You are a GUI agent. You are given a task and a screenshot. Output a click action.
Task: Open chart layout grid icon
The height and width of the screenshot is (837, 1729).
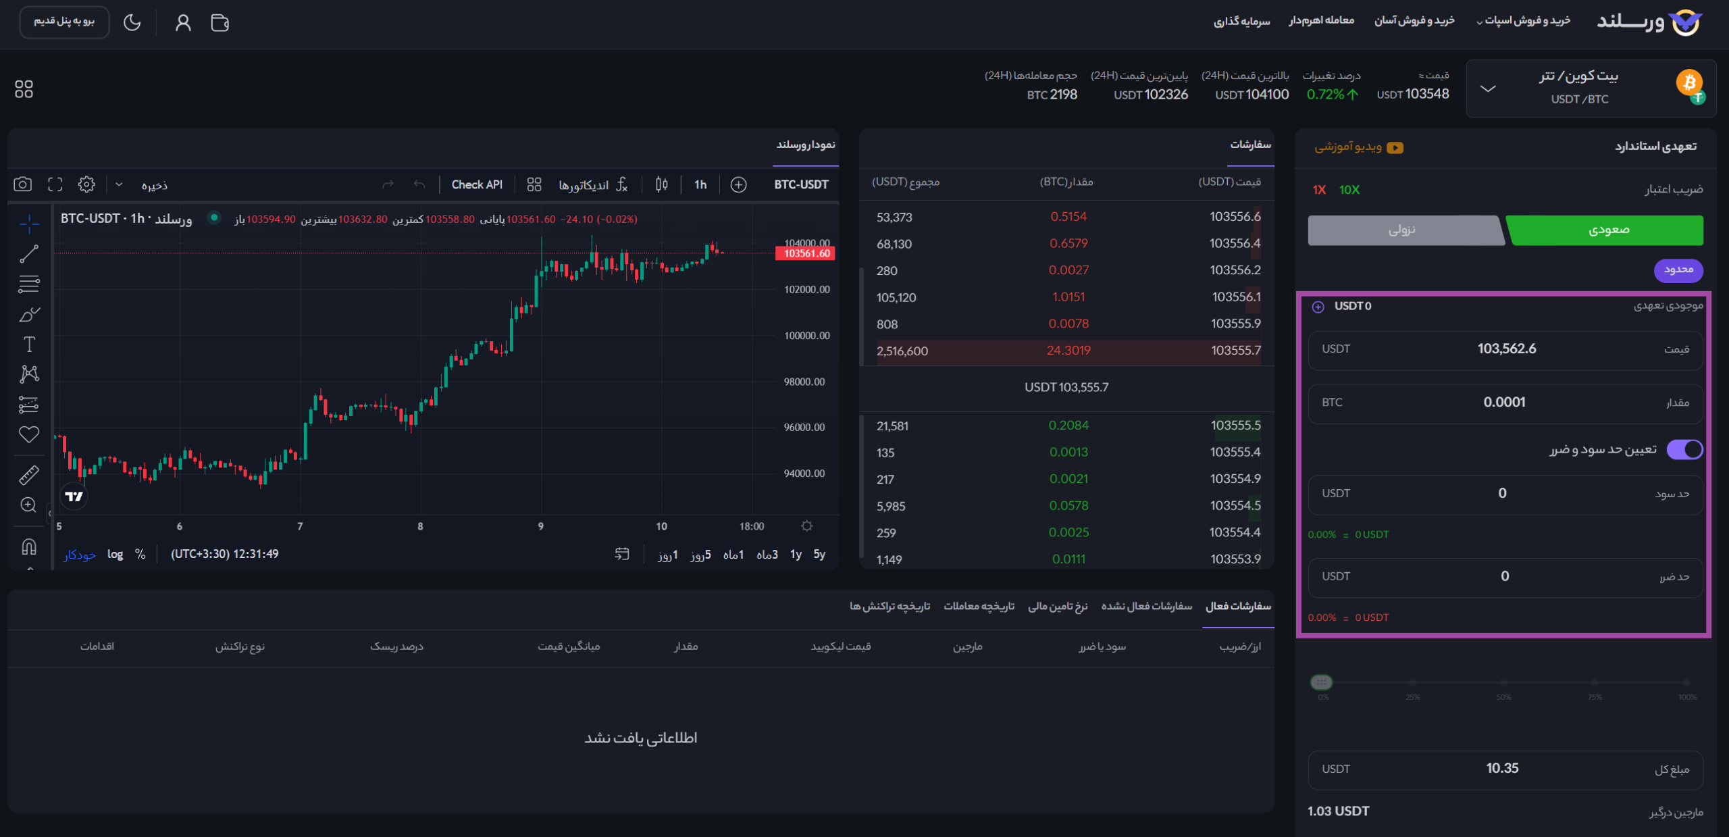coord(534,184)
